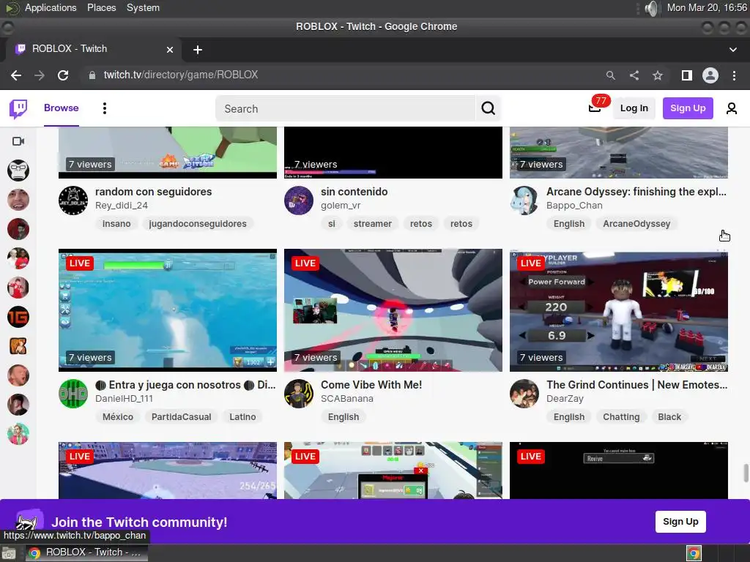750x562 pixels.
Task: Open 'The Grind Continues' stream title
Action: [x=636, y=385]
